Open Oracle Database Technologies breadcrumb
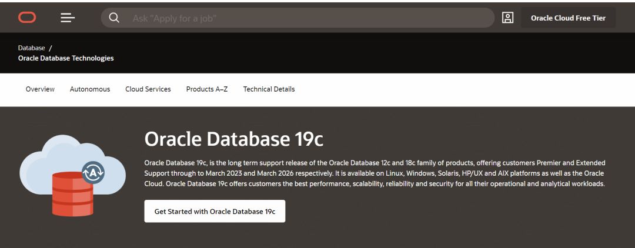Viewport: 635px width, 248px height. 66,58
